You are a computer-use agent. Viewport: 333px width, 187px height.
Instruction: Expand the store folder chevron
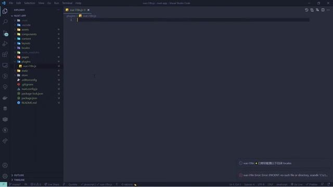click(x=15, y=75)
